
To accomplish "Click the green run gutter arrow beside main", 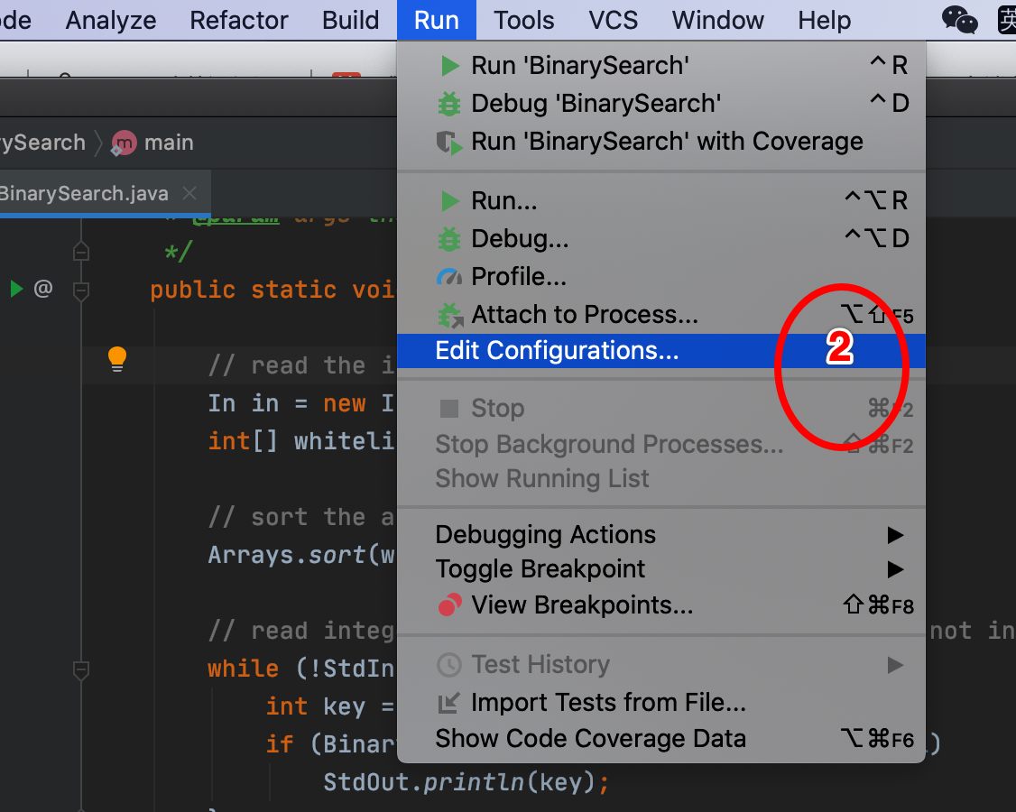I will pyautogui.click(x=16, y=290).
